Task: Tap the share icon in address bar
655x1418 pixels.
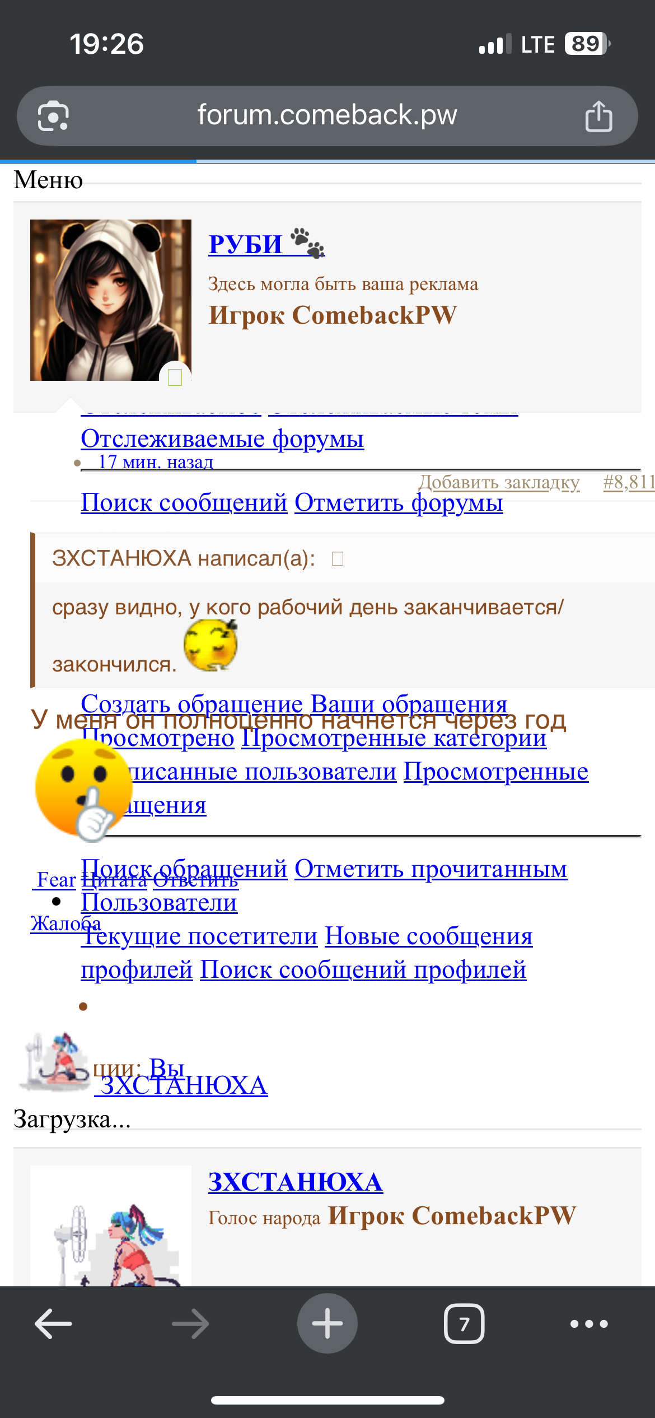Action: (598, 116)
